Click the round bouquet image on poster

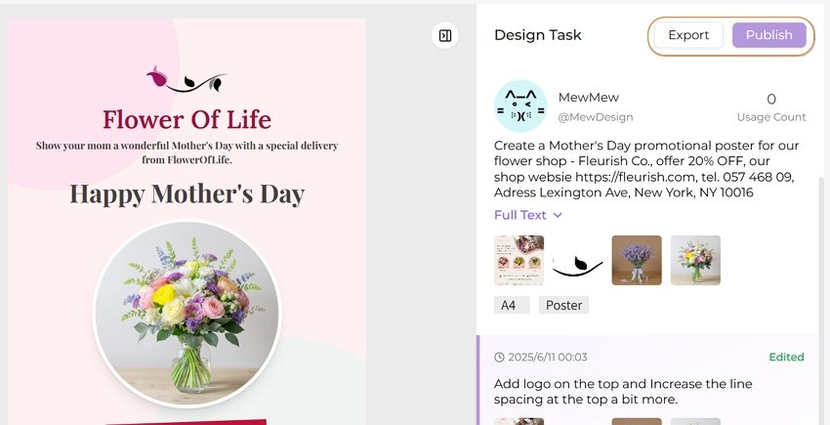point(187,315)
